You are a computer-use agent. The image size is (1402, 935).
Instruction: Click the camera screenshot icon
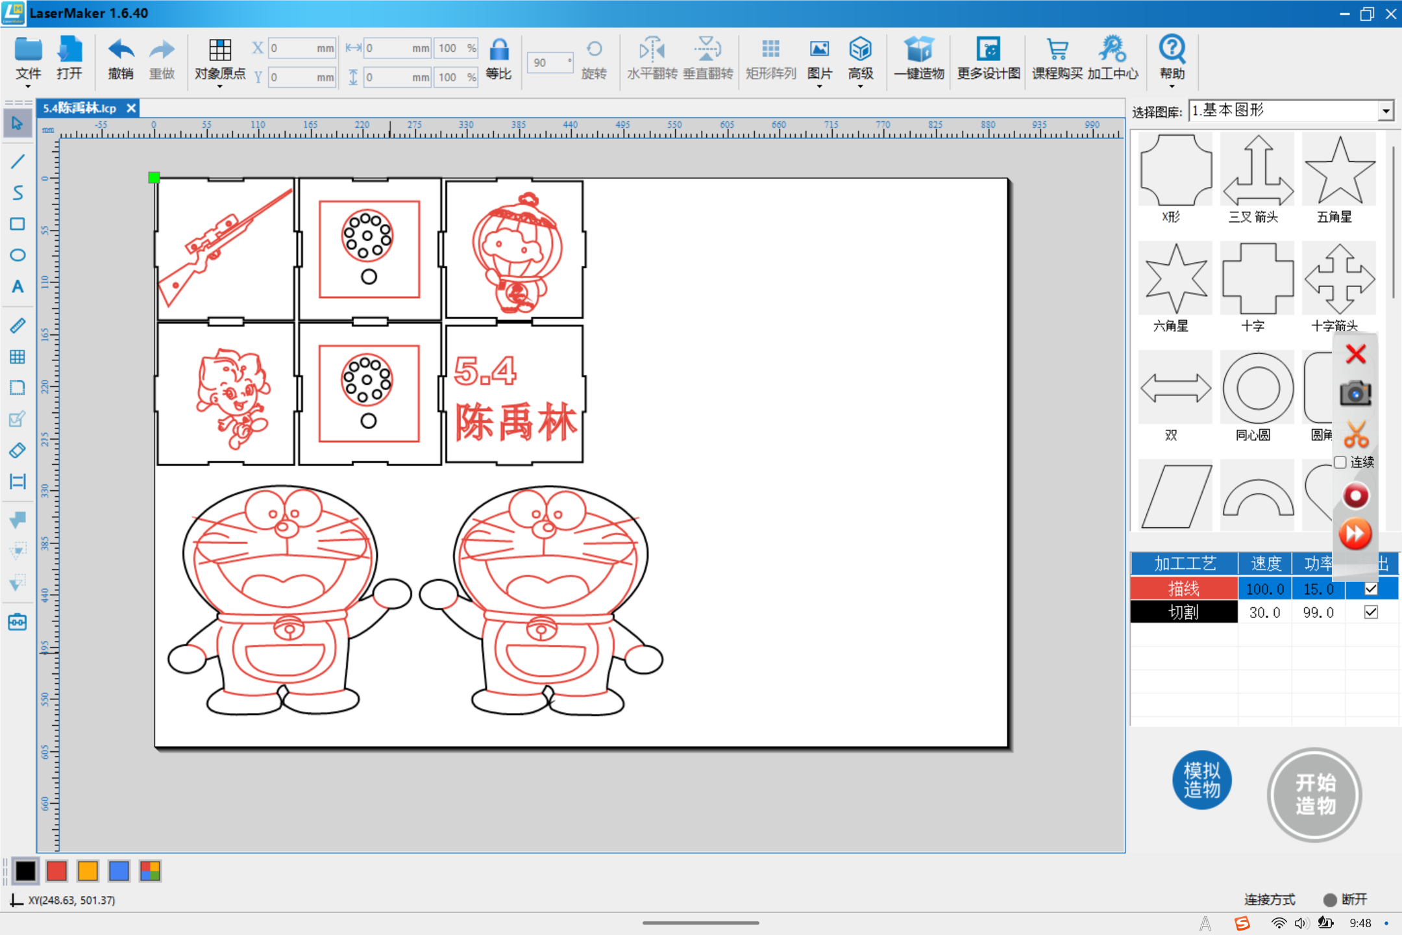(x=1355, y=393)
